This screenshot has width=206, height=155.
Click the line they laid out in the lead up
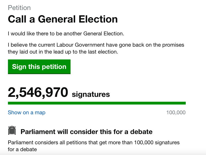point(63,52)
